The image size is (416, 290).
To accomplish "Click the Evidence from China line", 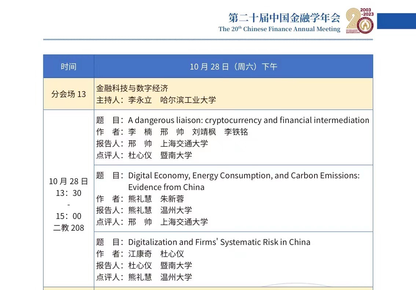I will point(166,187).
